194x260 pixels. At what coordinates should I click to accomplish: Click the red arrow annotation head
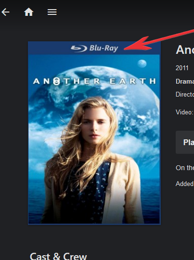point(138,44)
